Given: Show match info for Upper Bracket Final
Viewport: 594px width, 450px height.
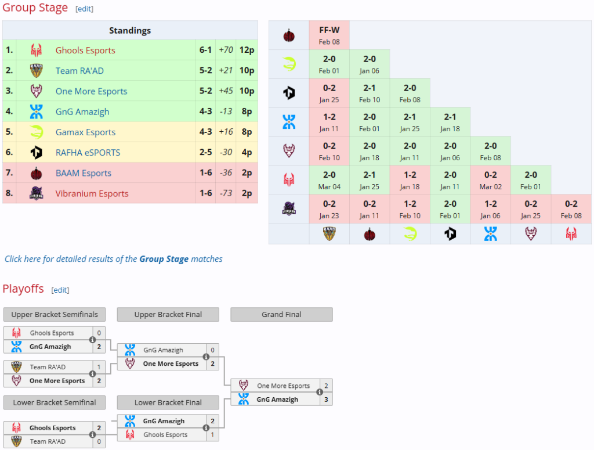Looking at the screenshot, I should (x=206, y=357).
